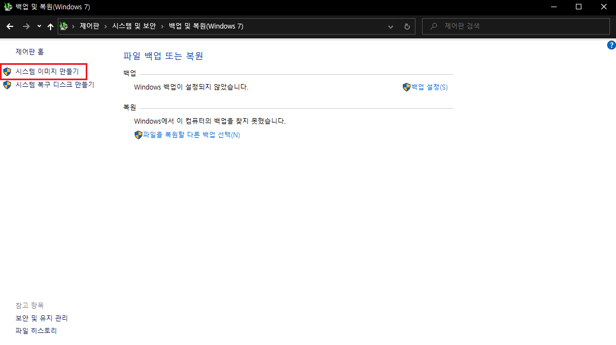This screenshot has height=345, width=616.
Task: Click text Windows 백업이 설정되지 않았습니다
Action: [x=191, y=87]
